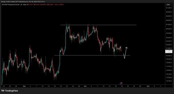Click the 76,100.0 price axis label
The width and height of the screenshot is (174, 94).
[x=169, y=74]
